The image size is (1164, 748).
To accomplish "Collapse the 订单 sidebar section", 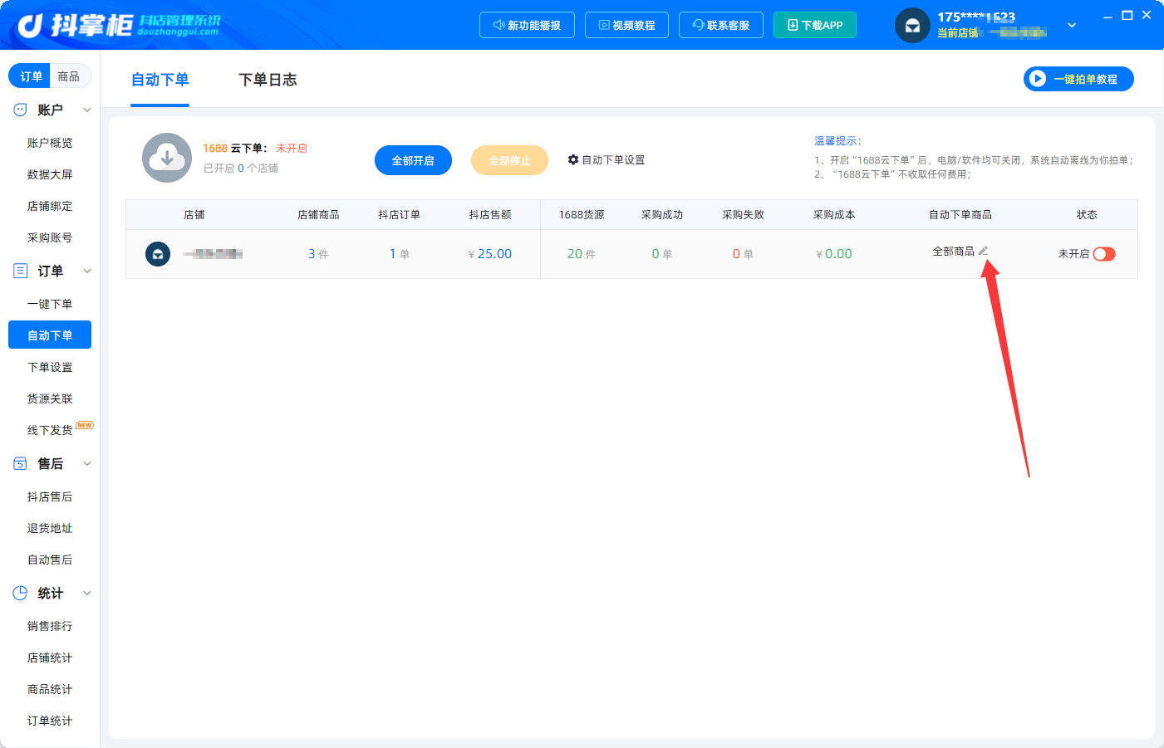I will coord(87,271).
